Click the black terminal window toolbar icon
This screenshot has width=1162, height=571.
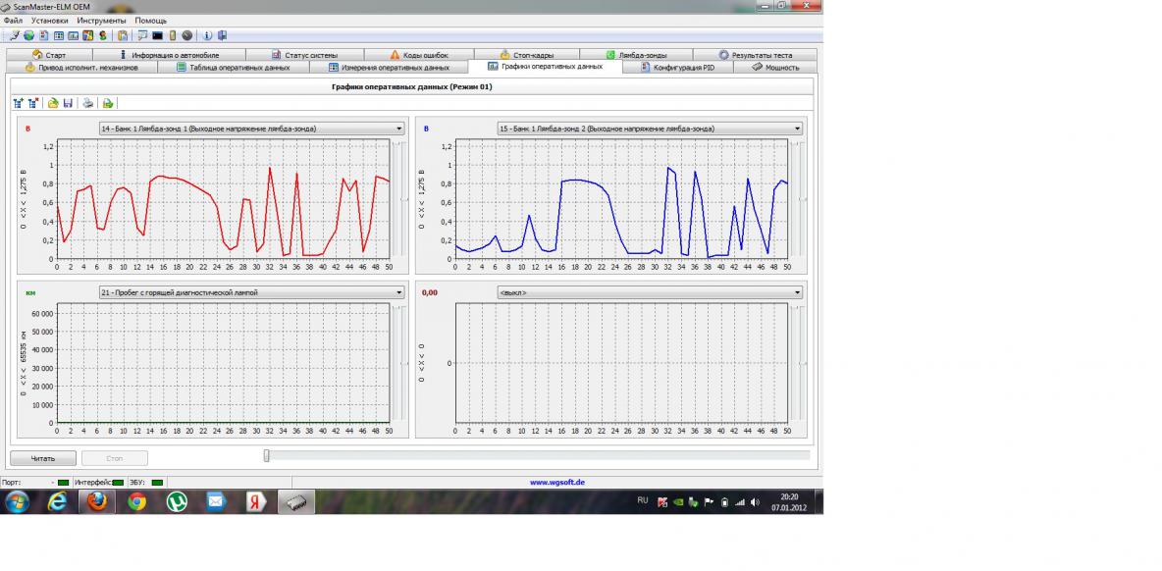pyautogui.click(x=157, y=35)
